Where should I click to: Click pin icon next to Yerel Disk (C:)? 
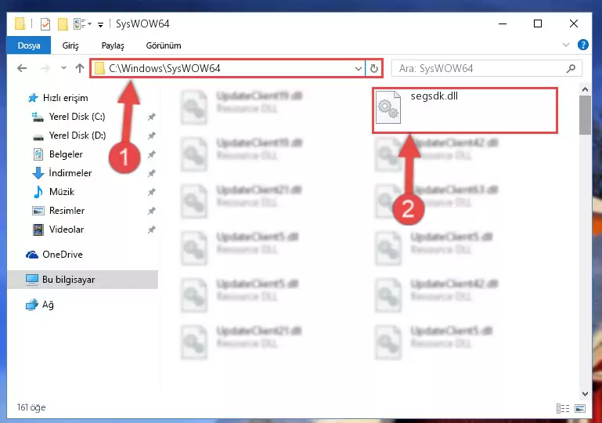(152, 117)
